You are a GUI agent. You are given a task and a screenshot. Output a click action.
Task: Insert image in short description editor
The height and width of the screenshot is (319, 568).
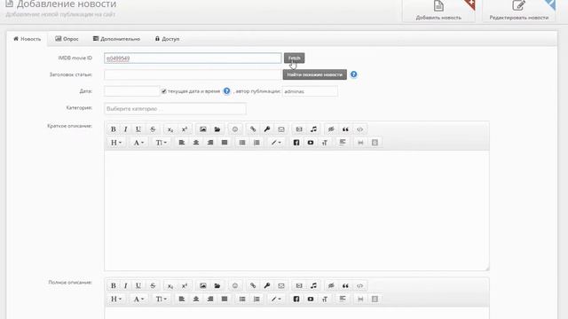(203, 129)
